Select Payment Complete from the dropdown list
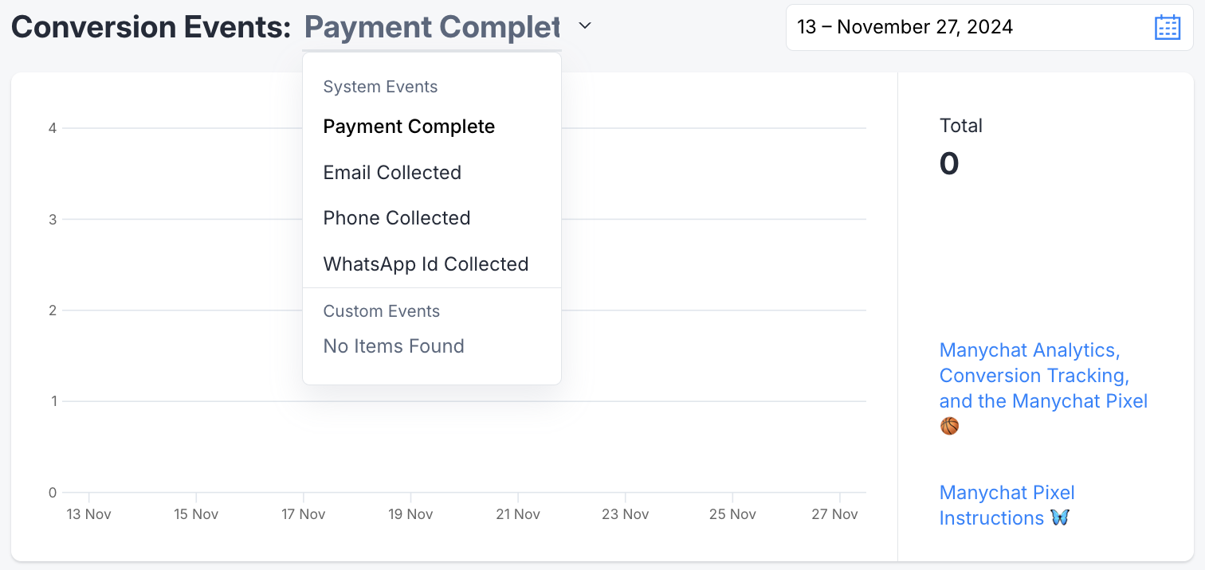 (x=409, y=127)
